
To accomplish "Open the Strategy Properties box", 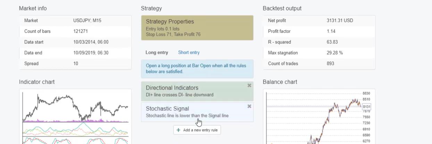I will tap(197, 27).
